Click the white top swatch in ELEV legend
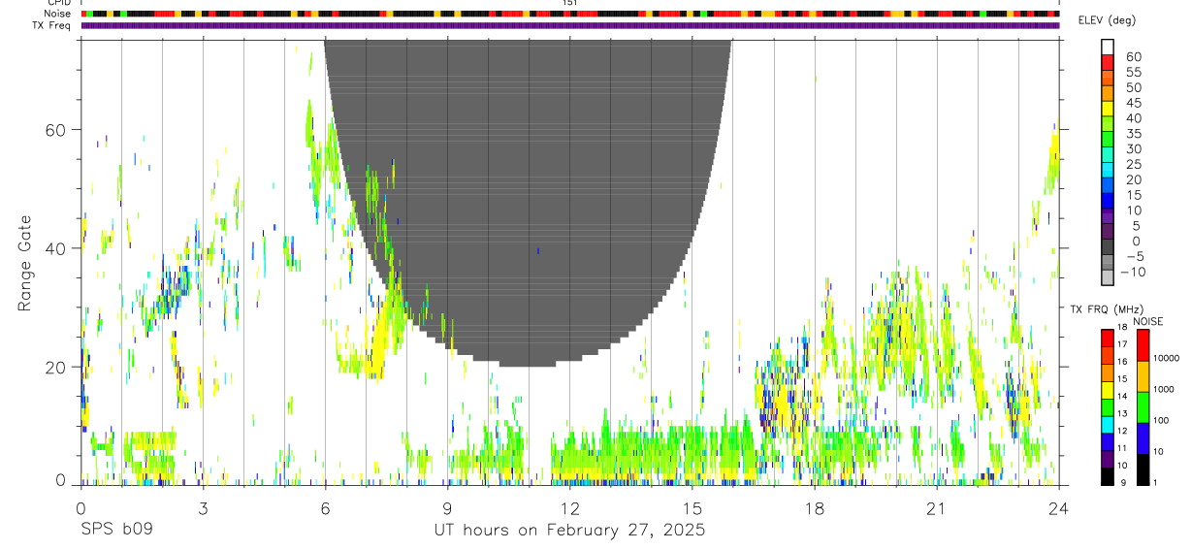The height and width of the screenshot is (550, 1191). coord(1107,47)
